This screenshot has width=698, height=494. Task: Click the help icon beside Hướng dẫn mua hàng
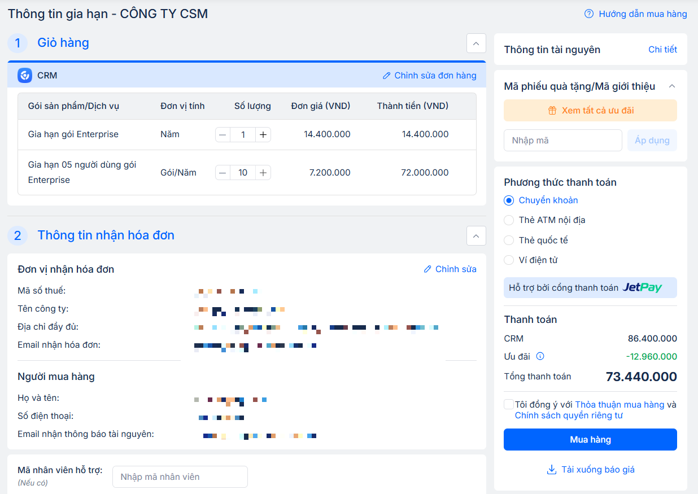(x=589, y=14)
